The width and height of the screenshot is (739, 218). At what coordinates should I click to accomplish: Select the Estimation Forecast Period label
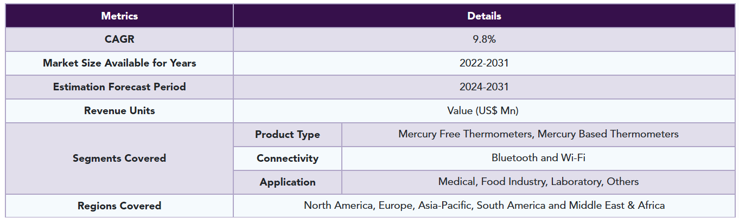[119, 87]
